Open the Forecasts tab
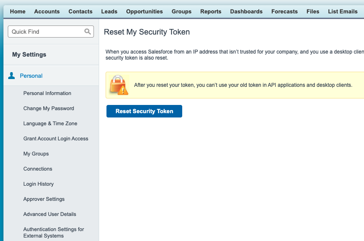This screenshot has width=364, height=241. pyautogui.click(x=284, y=12)
